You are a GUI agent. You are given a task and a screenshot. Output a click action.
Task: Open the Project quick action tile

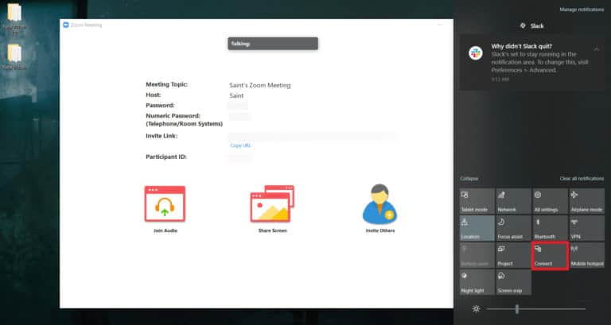pos(513,255)
